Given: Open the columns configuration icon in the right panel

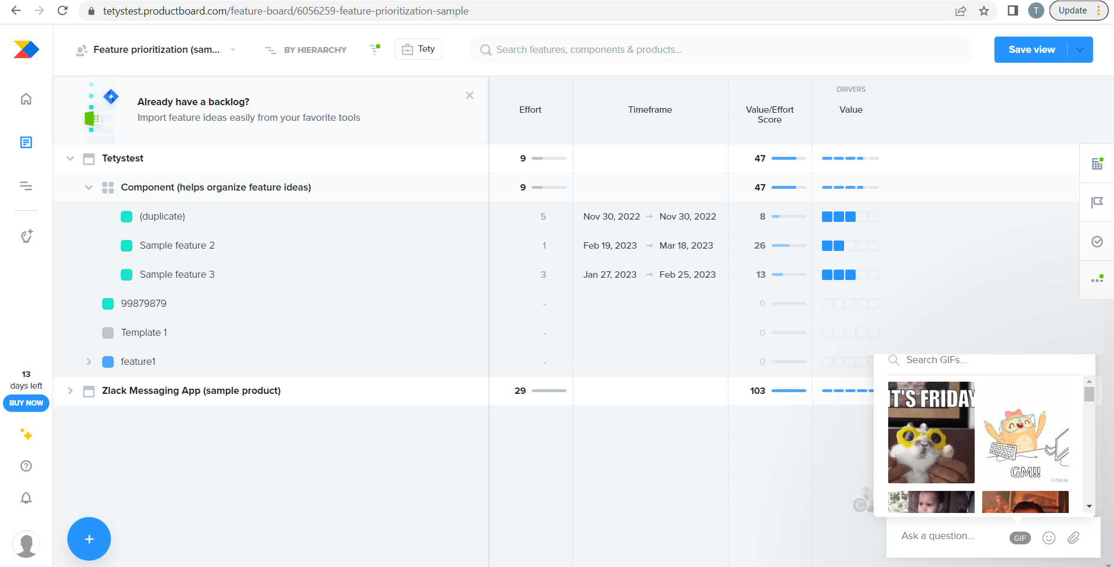Looking at the screenshot, I should (x=1097, y=163).
